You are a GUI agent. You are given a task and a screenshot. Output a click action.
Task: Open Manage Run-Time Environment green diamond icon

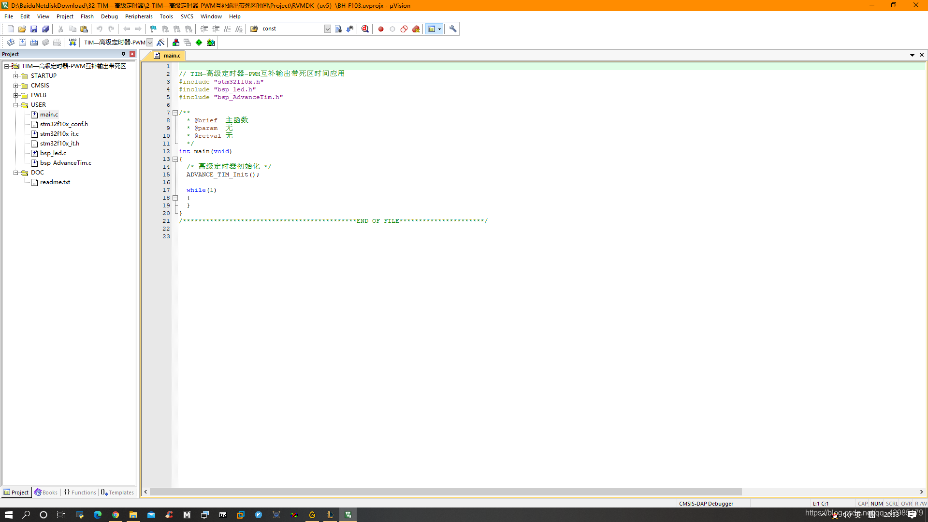199,43
